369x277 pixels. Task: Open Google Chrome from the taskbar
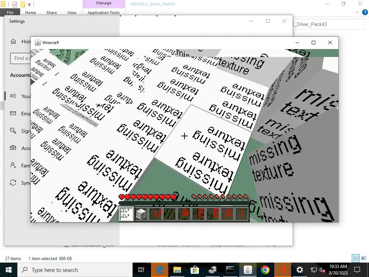tap(265, 270)
